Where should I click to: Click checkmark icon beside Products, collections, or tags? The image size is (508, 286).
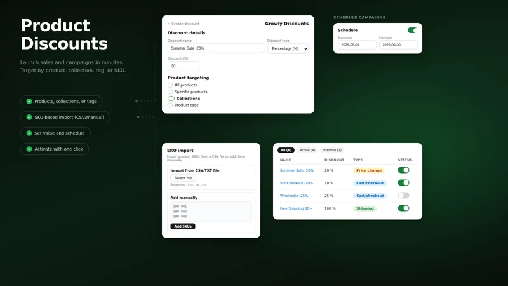(29, 102)
